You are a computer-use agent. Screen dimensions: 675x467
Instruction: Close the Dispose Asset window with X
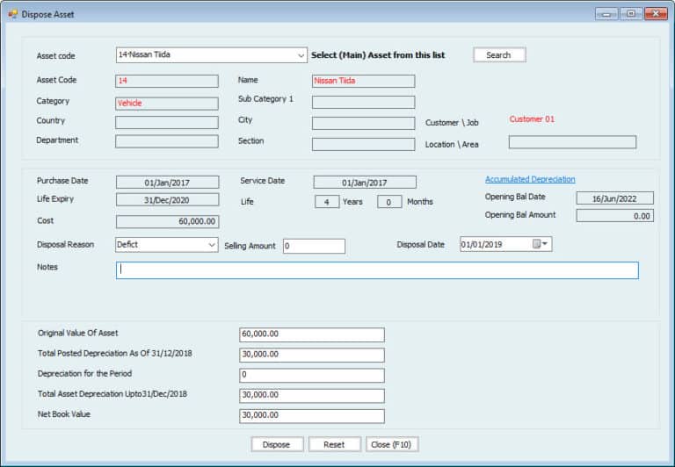[656, 14]
